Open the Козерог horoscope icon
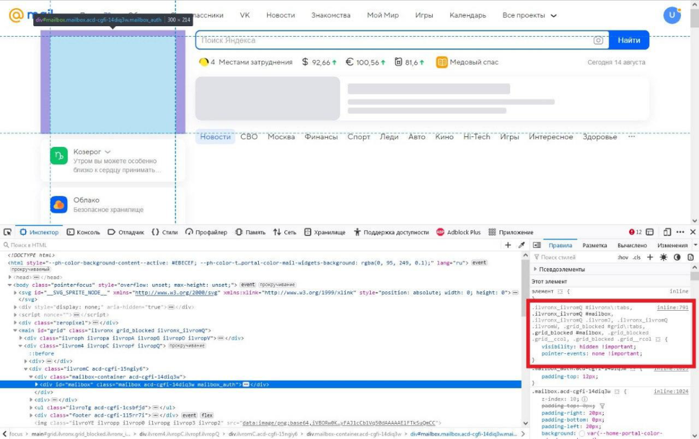The image size is (699, 439). [x=59, y=156]
